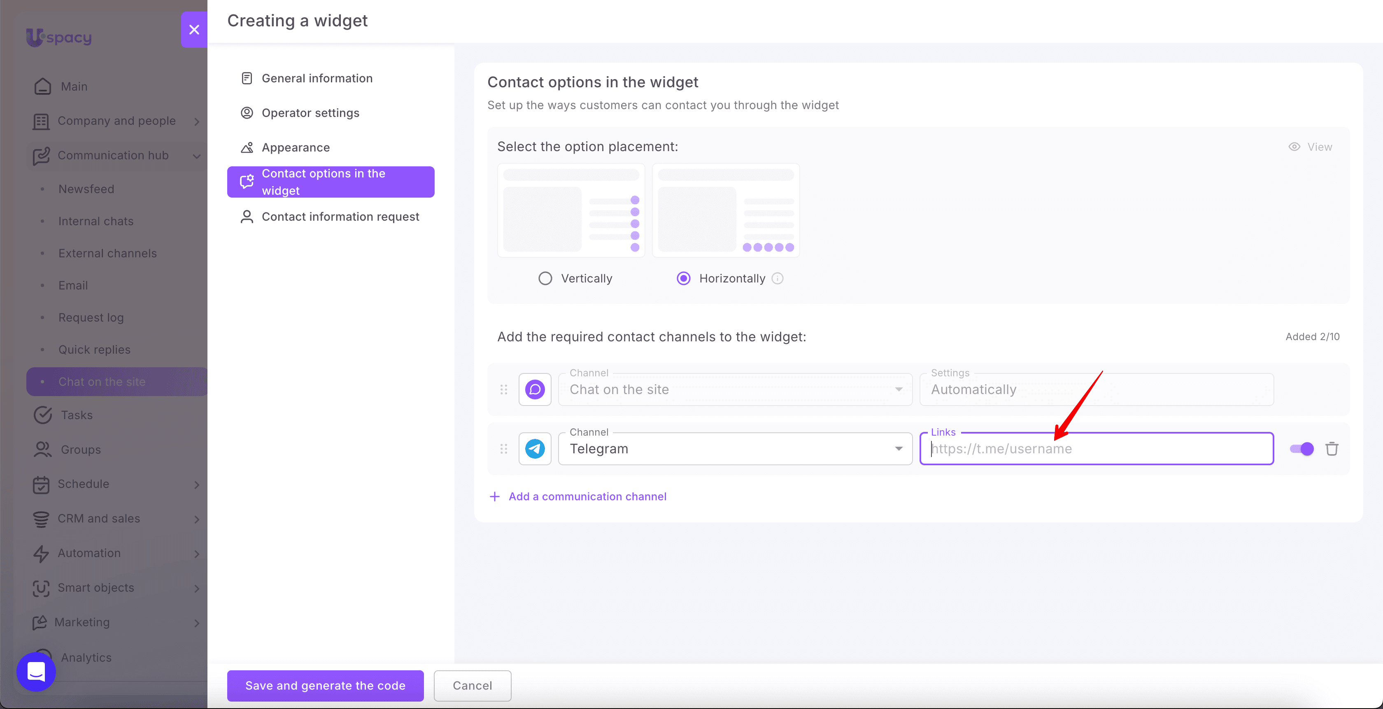Open General information section
Screen dimensions: 1383x709
331,78
